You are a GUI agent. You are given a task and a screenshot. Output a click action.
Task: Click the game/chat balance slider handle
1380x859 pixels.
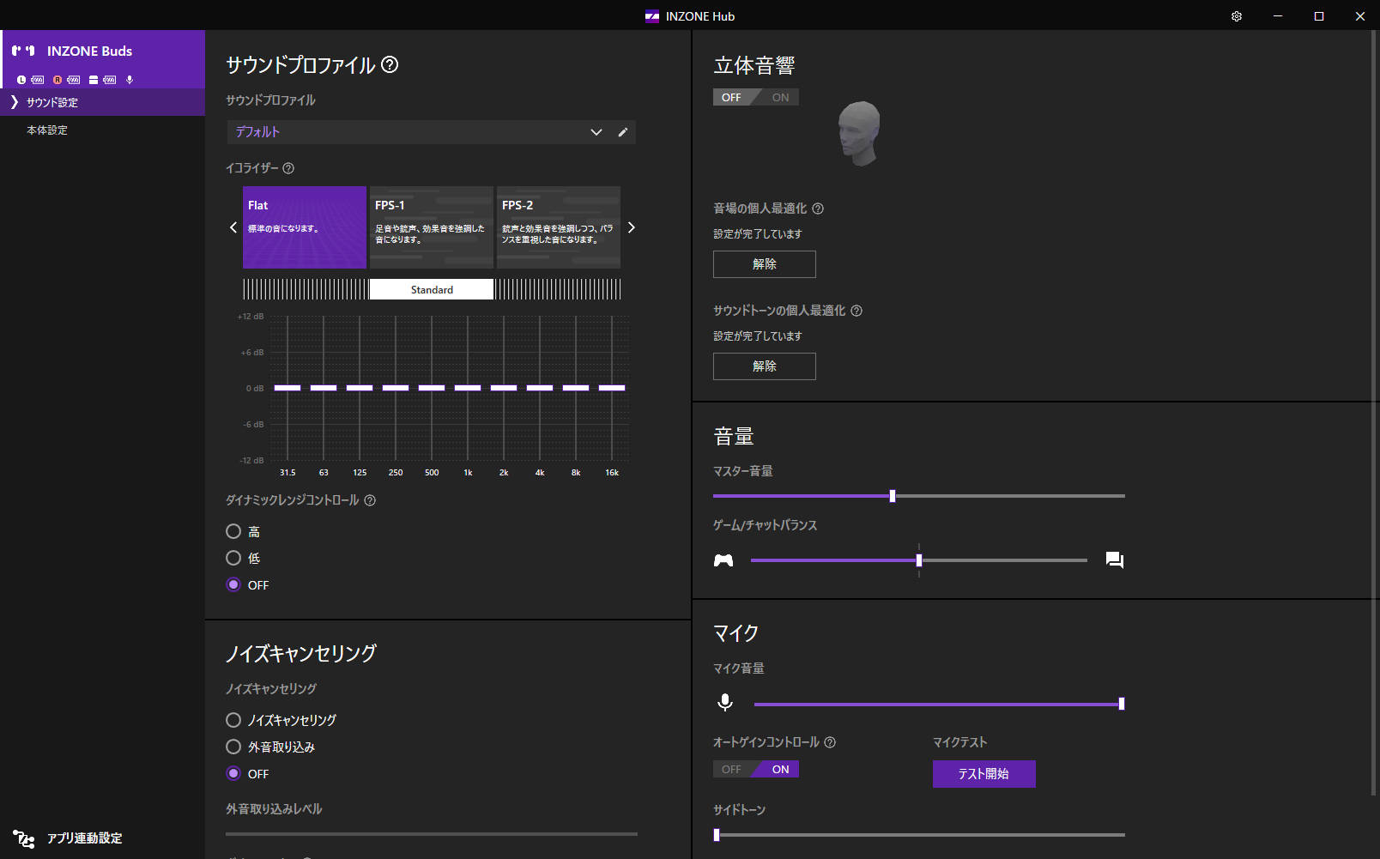(919, 560)
